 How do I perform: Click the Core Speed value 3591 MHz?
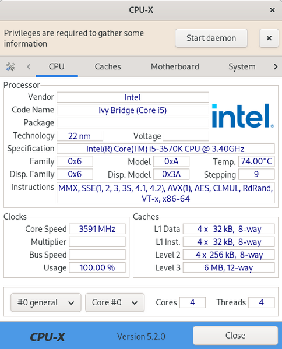pyautogui.click(x=97, y=229)
